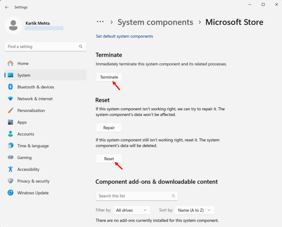Click the Privacy & security shield icon
The height and width of the screenshot is (227, 282).
point(10,181)
